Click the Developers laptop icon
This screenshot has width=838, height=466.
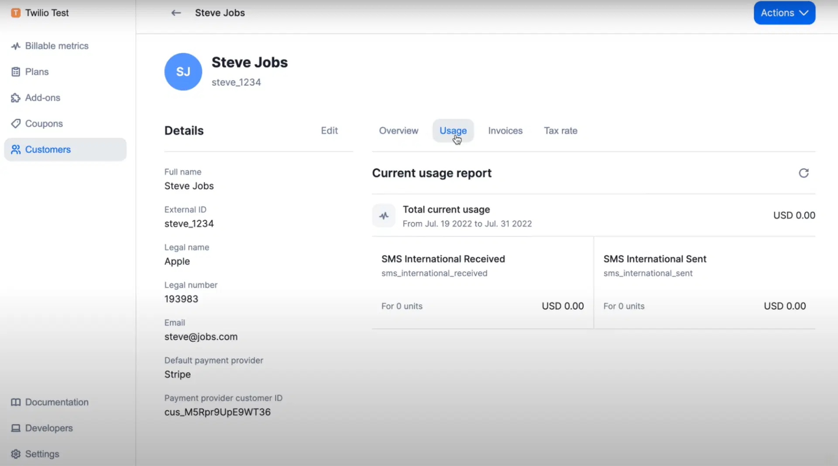click(16, 428)
